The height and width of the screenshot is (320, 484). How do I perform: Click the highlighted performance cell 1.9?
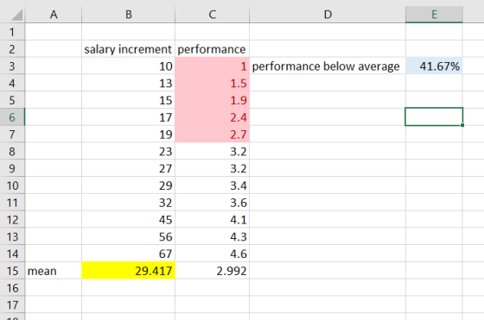point(212,100)
